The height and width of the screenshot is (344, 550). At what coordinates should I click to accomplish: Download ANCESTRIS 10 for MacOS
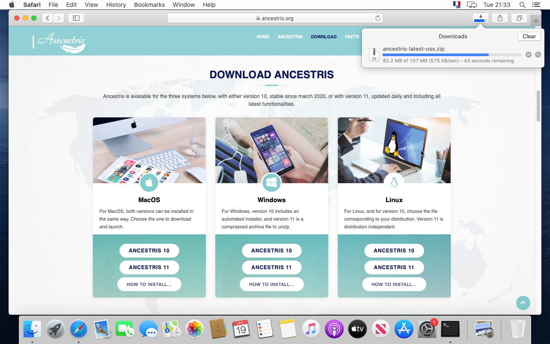149,251
